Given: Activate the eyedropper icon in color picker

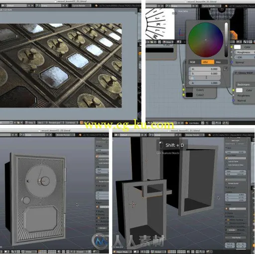Looking at the screenshot, I should (x=225, y=69).
